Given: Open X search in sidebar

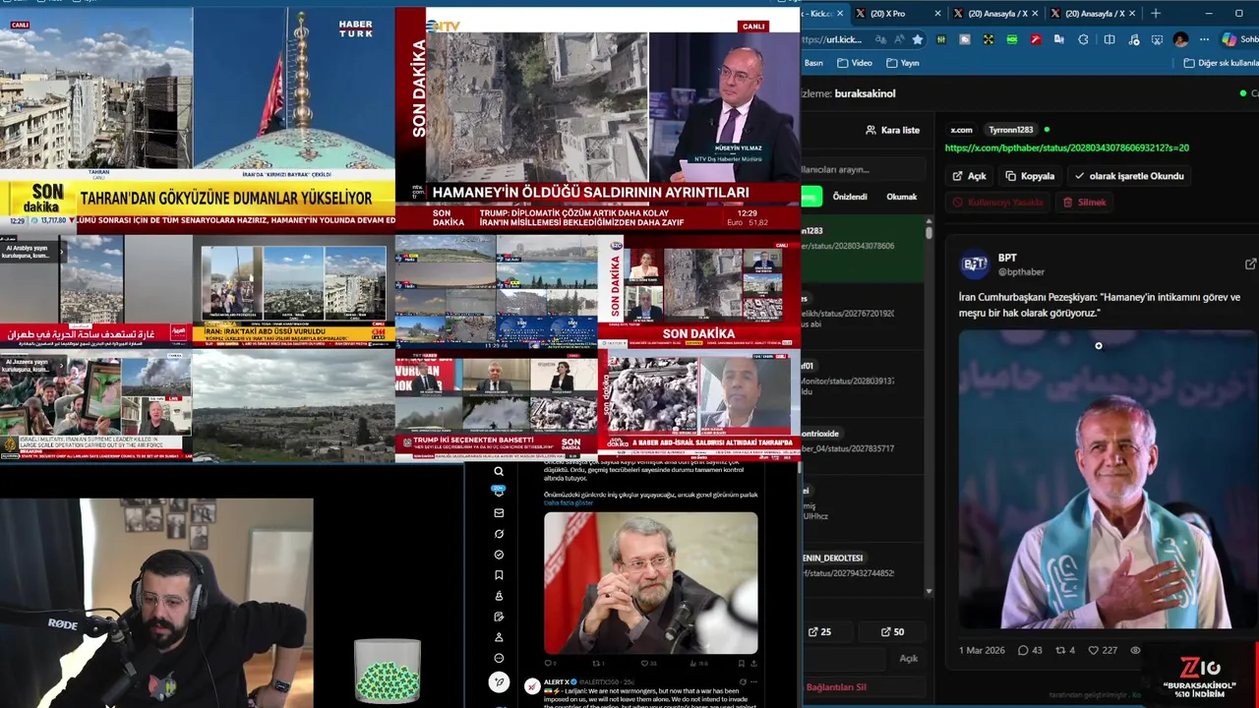Looking at the screenshot, I should tap(499, 472).
